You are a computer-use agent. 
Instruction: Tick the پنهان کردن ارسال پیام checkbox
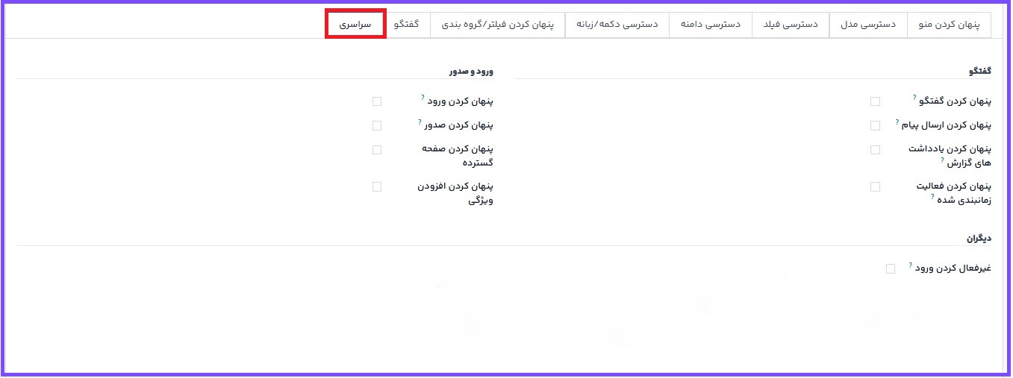click(875, 125)
